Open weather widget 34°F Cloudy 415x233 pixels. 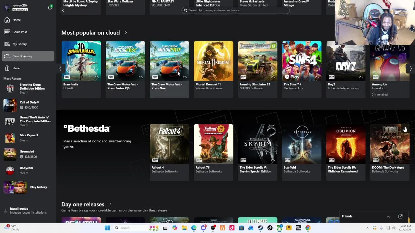tap(12, 228)
